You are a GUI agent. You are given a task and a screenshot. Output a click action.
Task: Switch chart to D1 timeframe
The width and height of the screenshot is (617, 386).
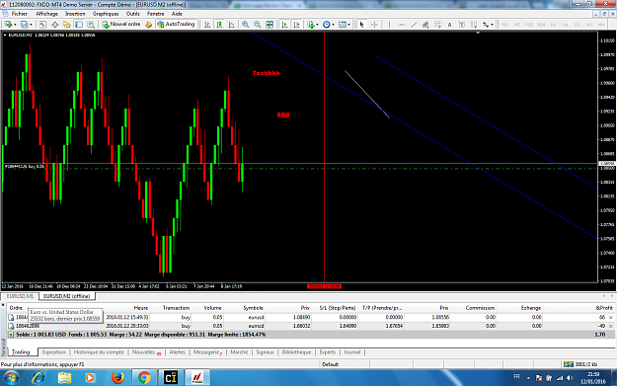(x=578, y=25)
